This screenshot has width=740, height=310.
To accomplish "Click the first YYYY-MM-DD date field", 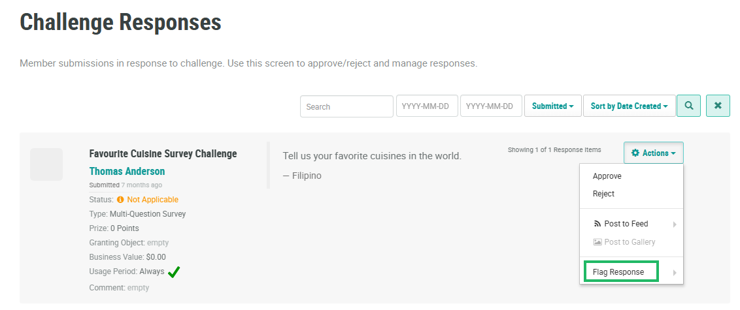I will point(426,106).
